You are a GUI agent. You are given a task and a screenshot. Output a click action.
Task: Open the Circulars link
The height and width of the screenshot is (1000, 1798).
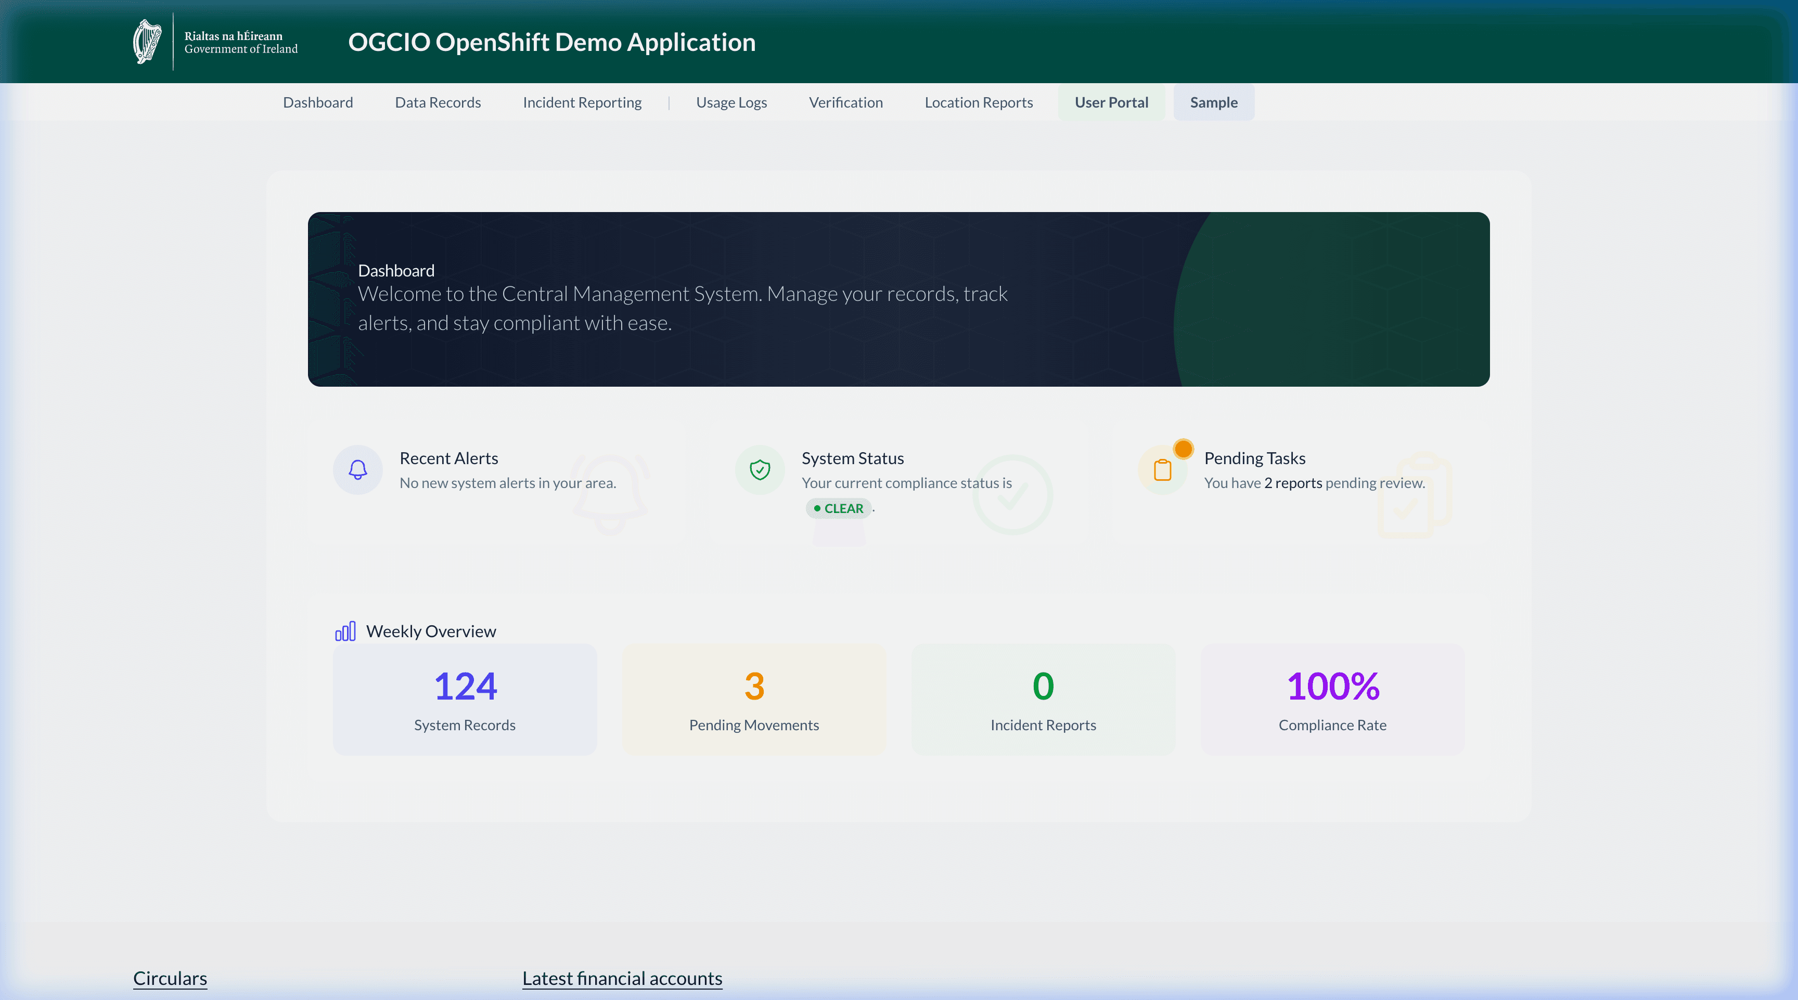tap(170, 978)
